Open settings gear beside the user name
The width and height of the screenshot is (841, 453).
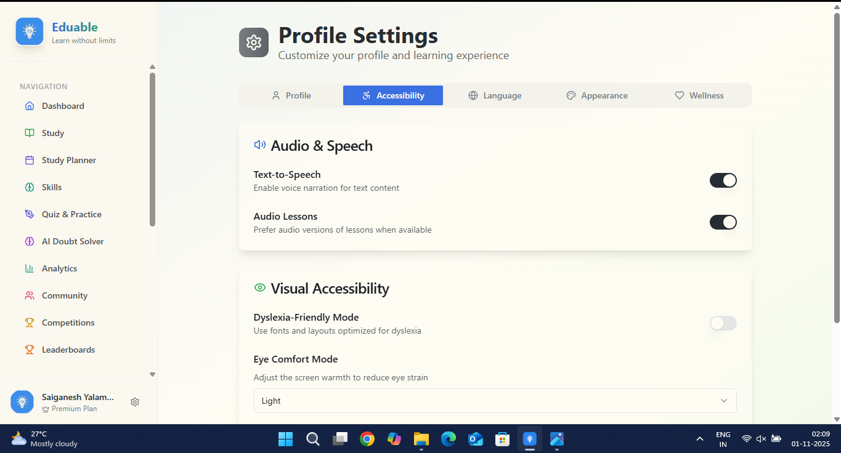(135, 402)
